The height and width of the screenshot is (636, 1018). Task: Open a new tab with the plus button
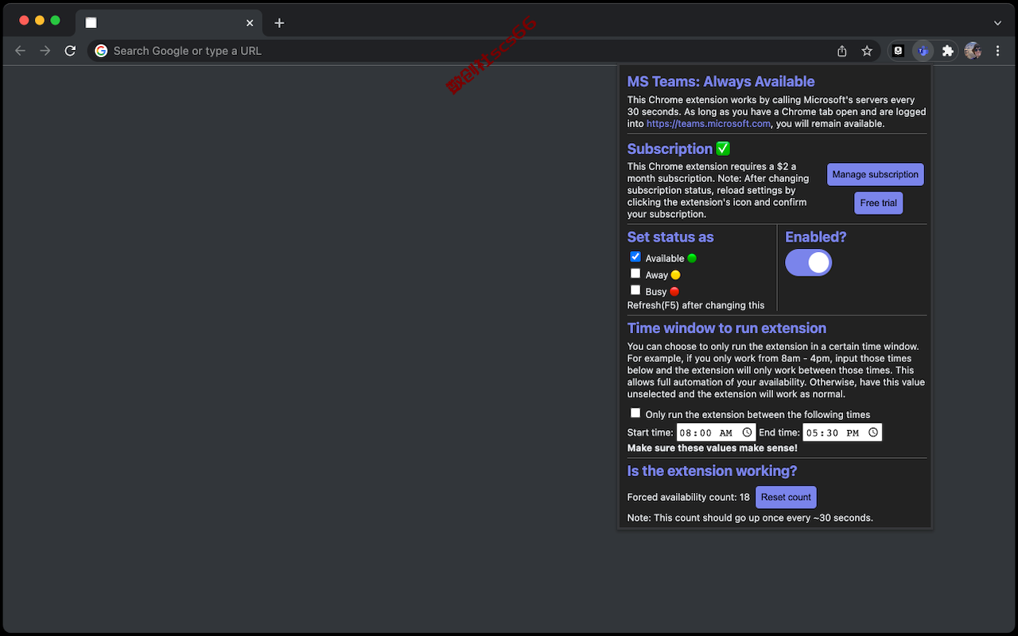(x=279, y=23)
